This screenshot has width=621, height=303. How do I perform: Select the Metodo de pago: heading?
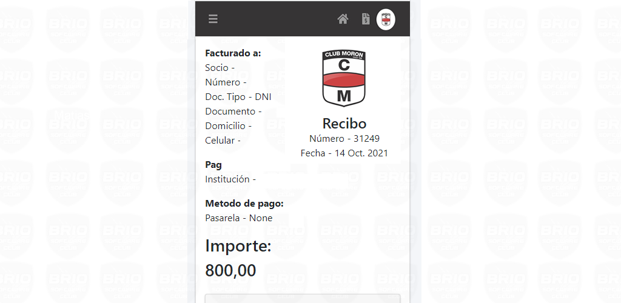244,204
